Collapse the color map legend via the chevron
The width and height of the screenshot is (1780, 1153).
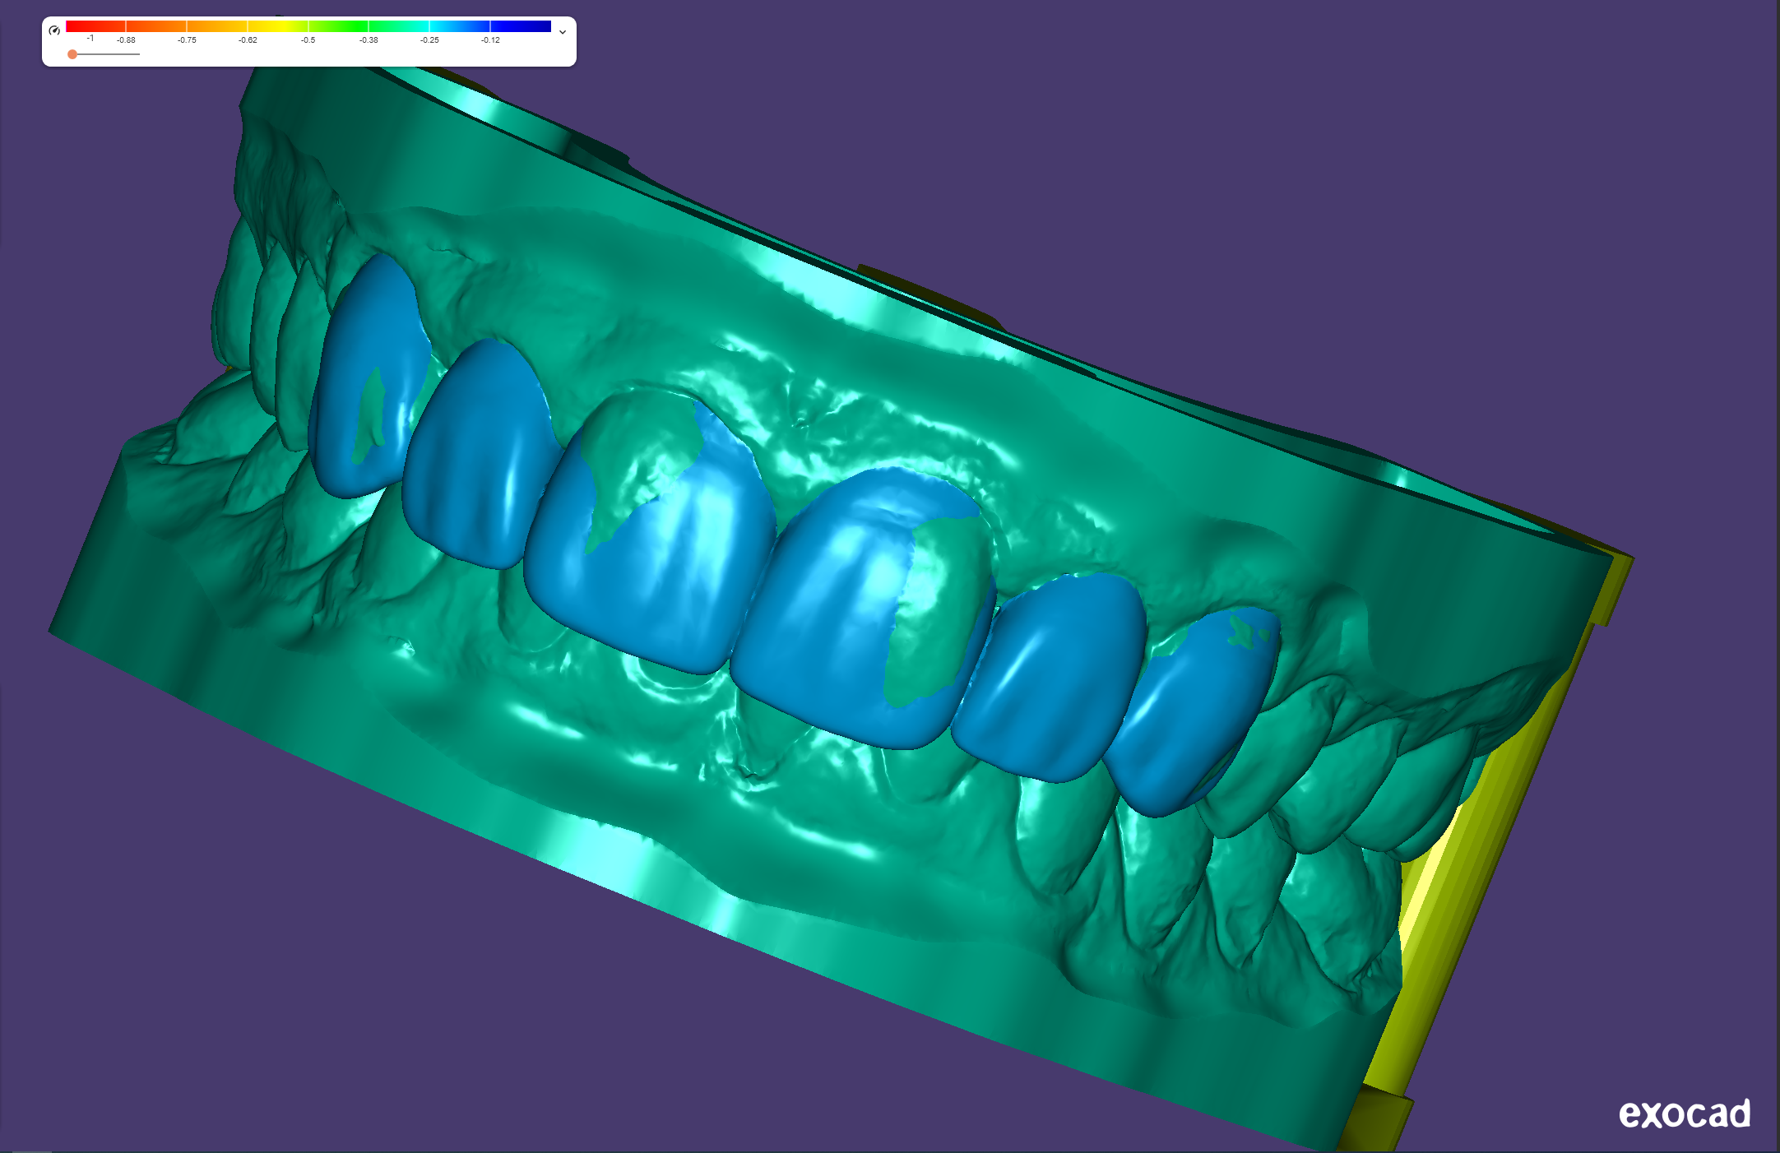click(563, 31)
